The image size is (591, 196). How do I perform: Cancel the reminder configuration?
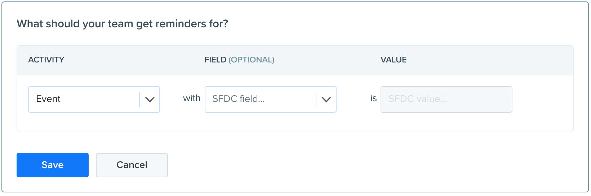pyautogui.click(x=132, y=165)
